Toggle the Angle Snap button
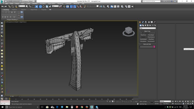This screenshot has height=109, width=194. coord(75,6)
